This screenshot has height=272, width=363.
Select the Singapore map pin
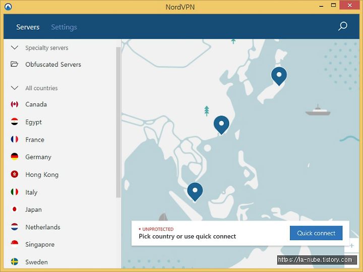[195, 192]
